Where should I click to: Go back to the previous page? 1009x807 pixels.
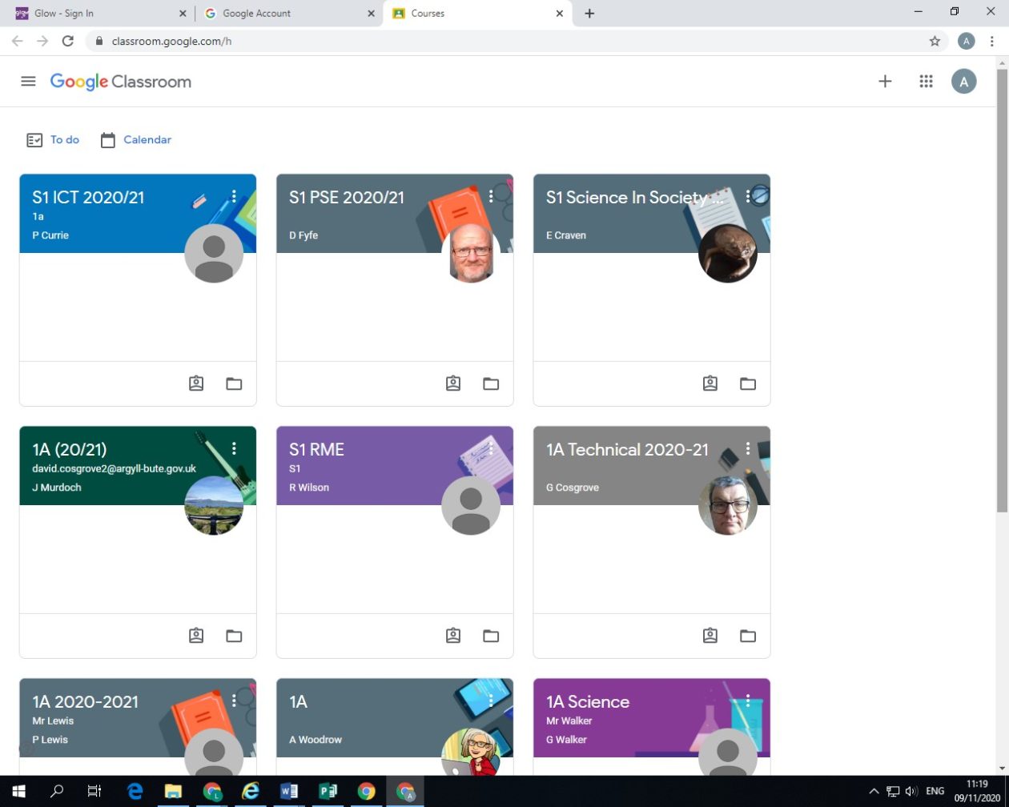pyautogui.click(x=17, y=41)
